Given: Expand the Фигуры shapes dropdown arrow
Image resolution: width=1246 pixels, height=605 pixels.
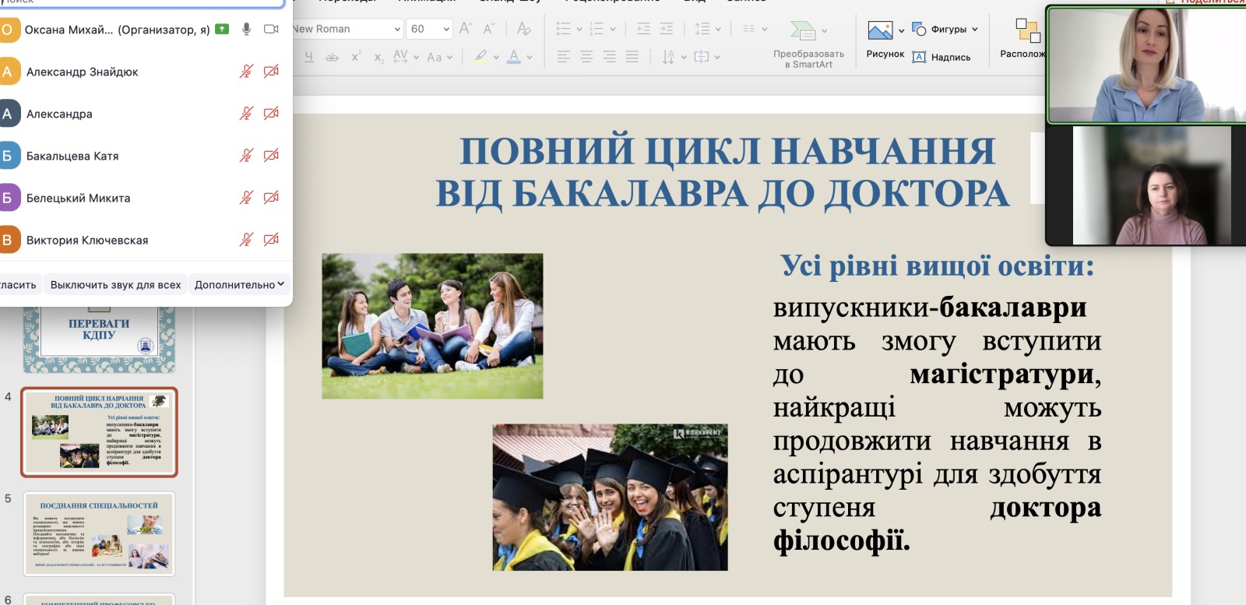Looking at the screenshot, I should (974, 30).
